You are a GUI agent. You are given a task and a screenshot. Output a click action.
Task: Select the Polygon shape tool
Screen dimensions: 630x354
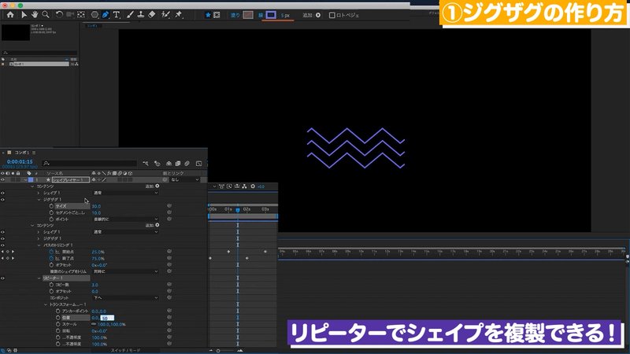[x=94, y=15]
